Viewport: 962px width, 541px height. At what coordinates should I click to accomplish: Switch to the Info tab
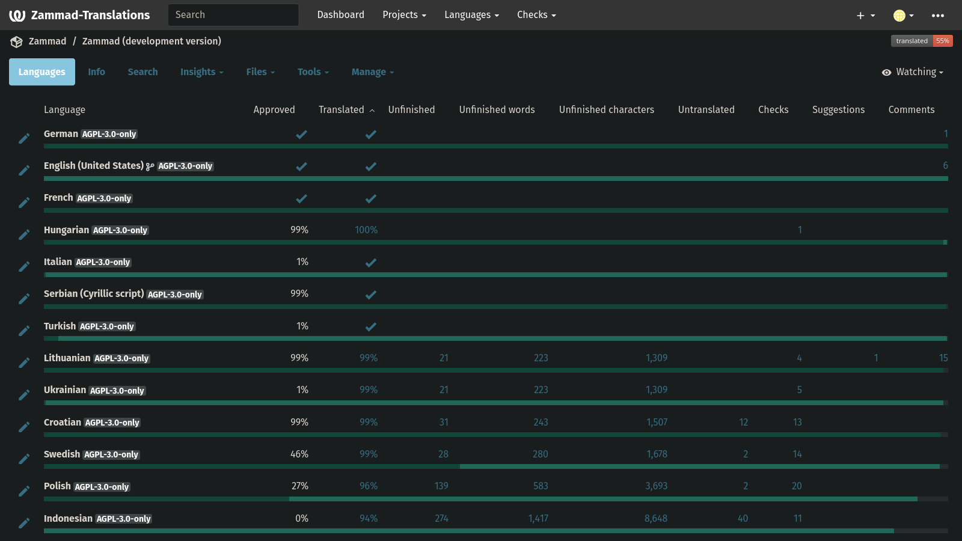click(96, 72)
